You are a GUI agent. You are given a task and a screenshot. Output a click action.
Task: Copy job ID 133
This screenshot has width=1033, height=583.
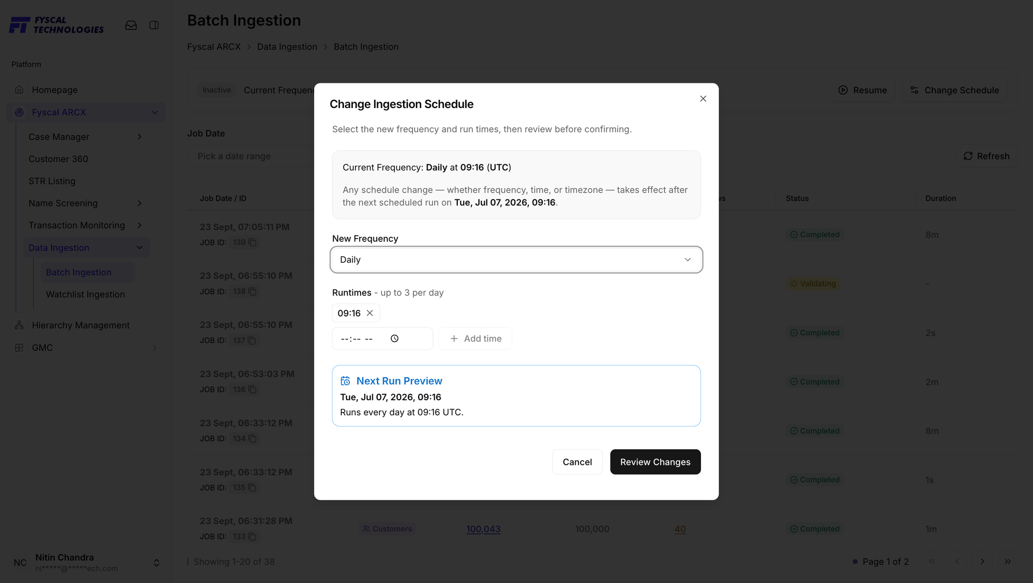pyautogui.click(x=252, y=536)
